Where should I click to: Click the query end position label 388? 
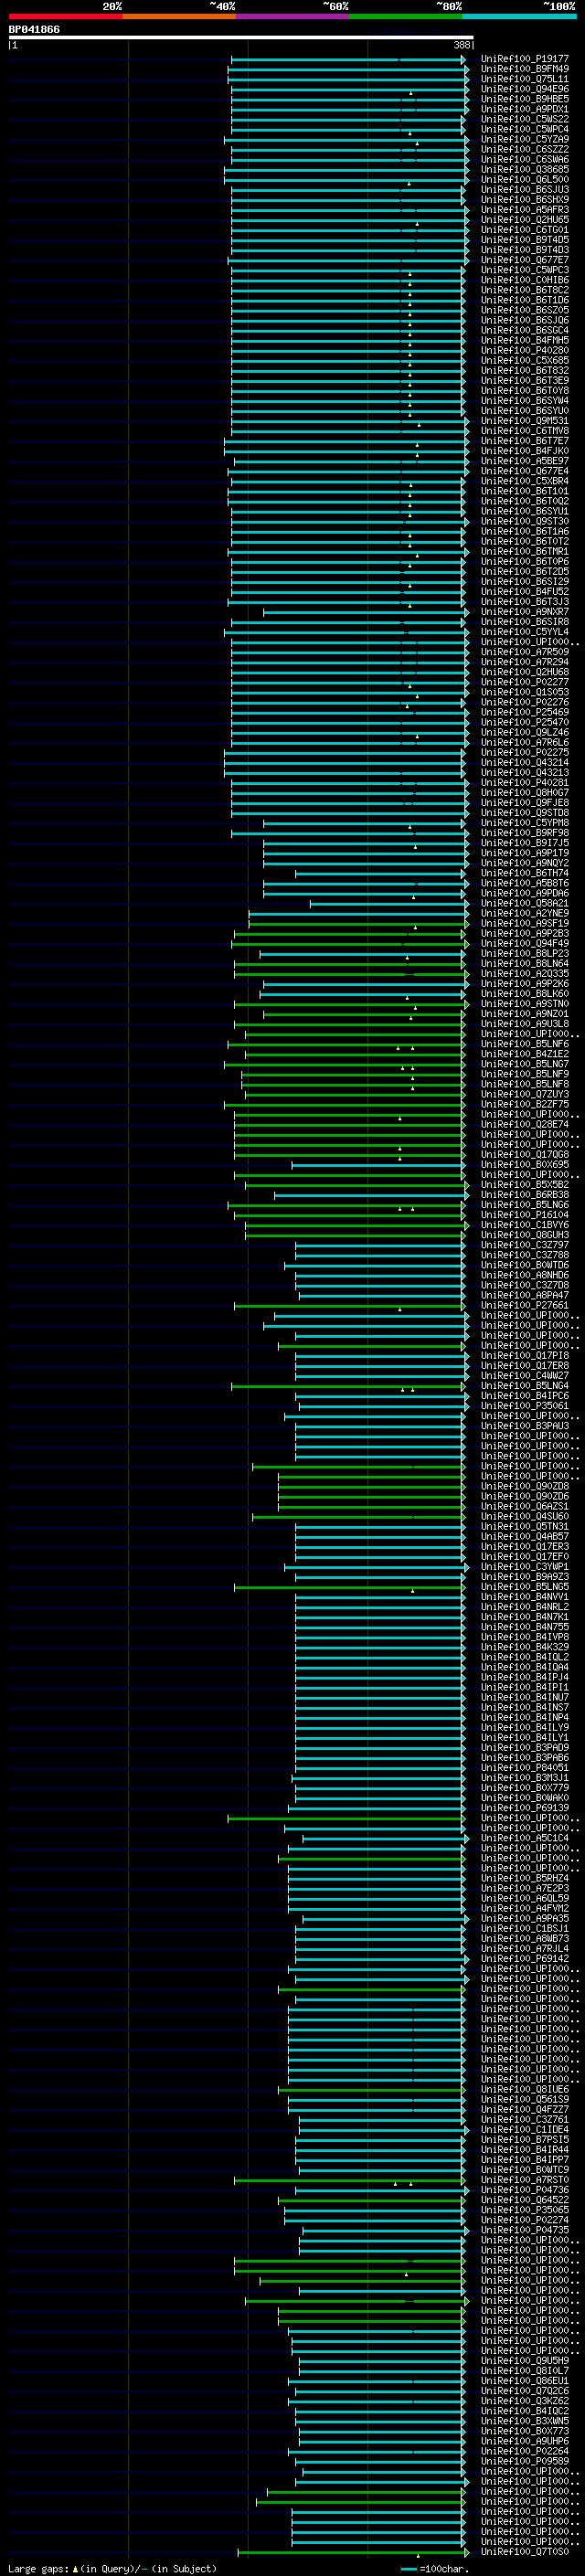[x=461, y=45]
